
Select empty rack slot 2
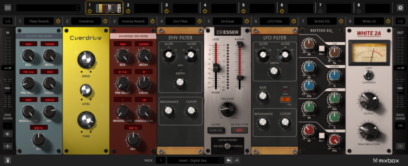pyautogui.click(x=147, y=8)
